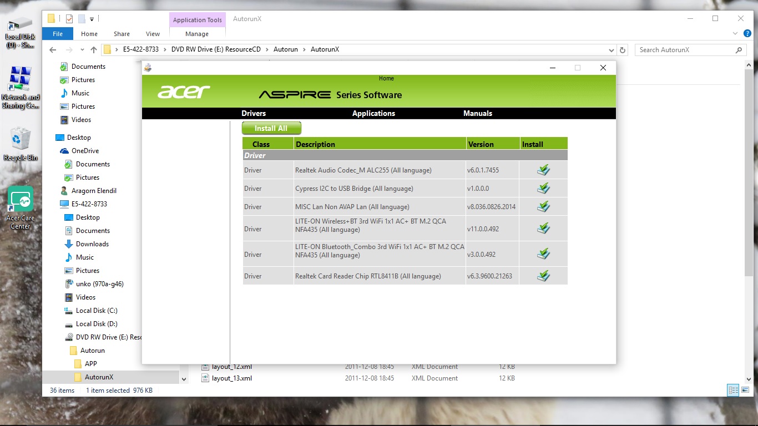Expand E5-422-8733 breadcrumb arrow
Image resolution: width=758 pixels, height=426 pixels.
pos(165,50)
